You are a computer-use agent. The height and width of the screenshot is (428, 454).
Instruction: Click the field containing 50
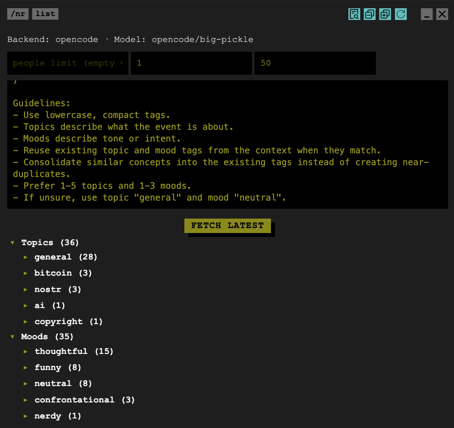pyautogui.click(x=315, y=63)
